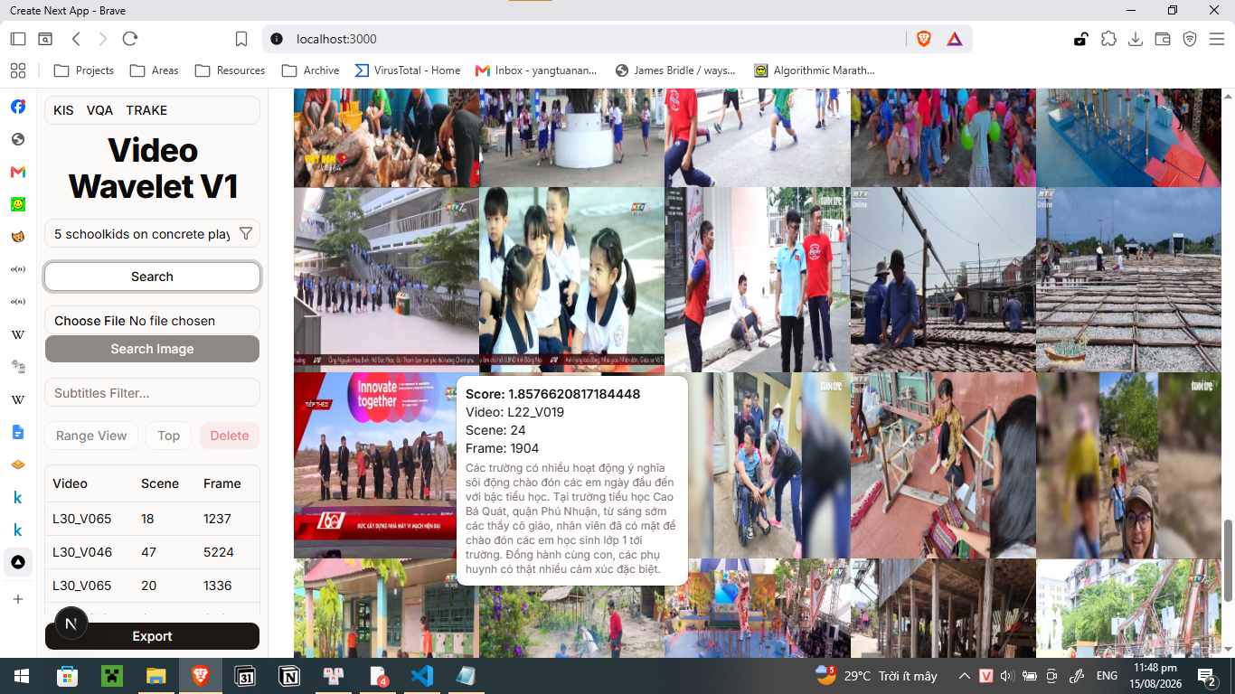Open Brave Rewards triangle icon
Image resolution: width=1235 pixels, height=694 pixels.
tap(955, 39)
